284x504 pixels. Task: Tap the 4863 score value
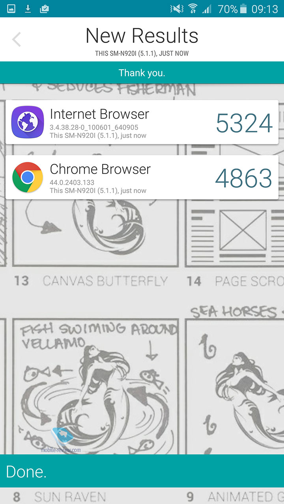tap(244, 178)
